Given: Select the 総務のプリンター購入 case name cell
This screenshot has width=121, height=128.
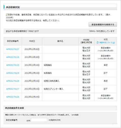Looking at the screenshot, I should coord(60,89).
